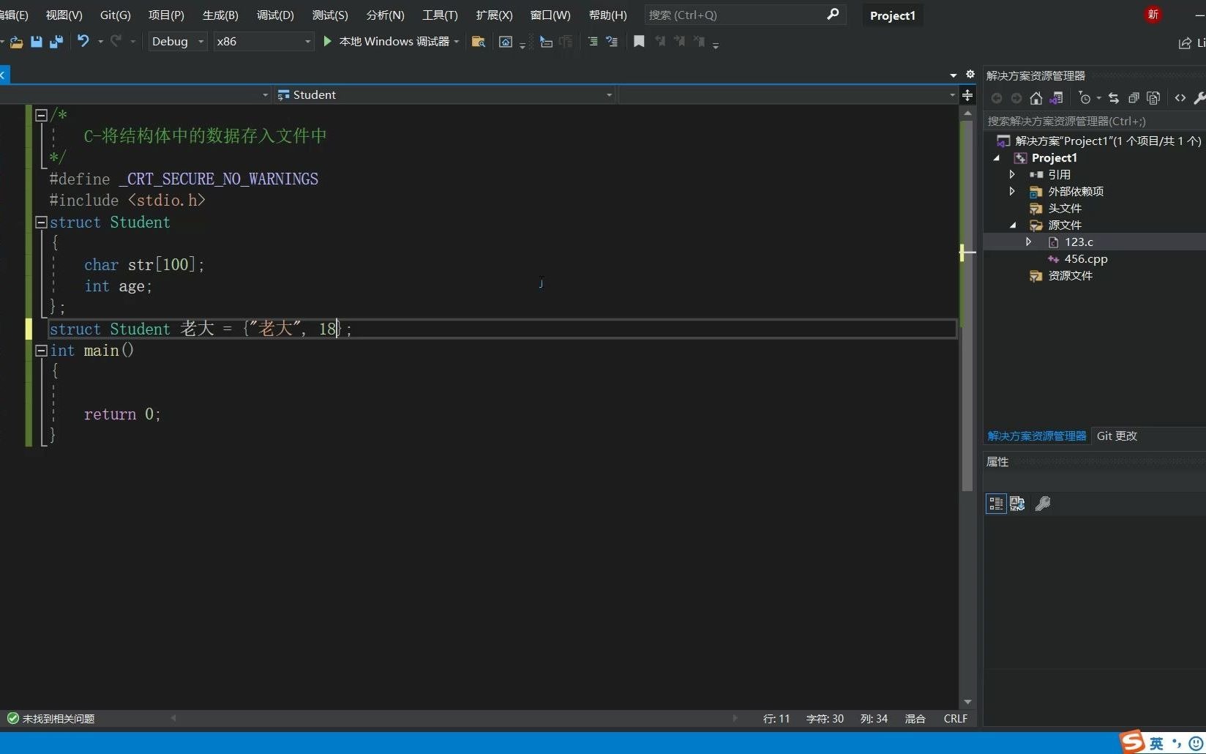Toggle a bookmark on the current line
This screenshot has height=754, width=1206.
point(639,42)
